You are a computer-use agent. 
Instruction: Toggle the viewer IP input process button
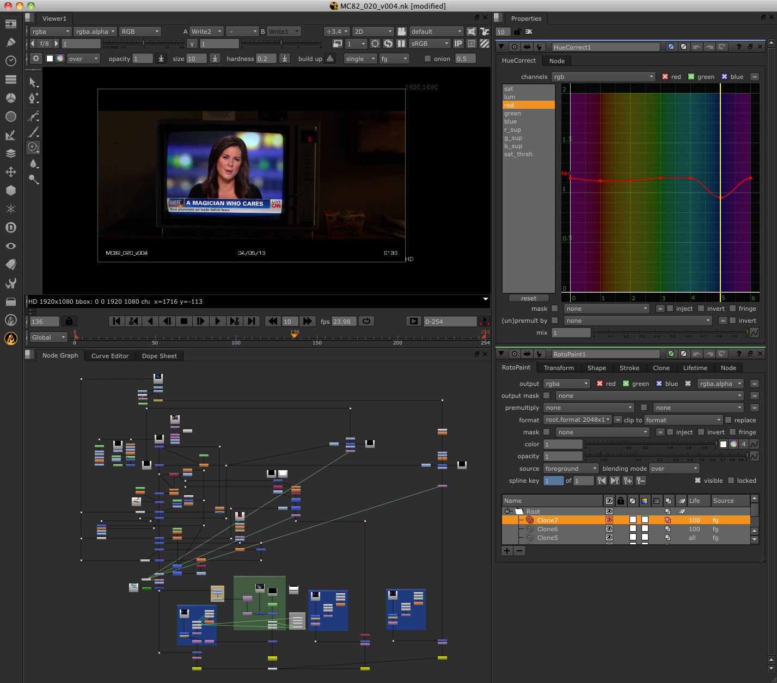(x=458, y=44)
